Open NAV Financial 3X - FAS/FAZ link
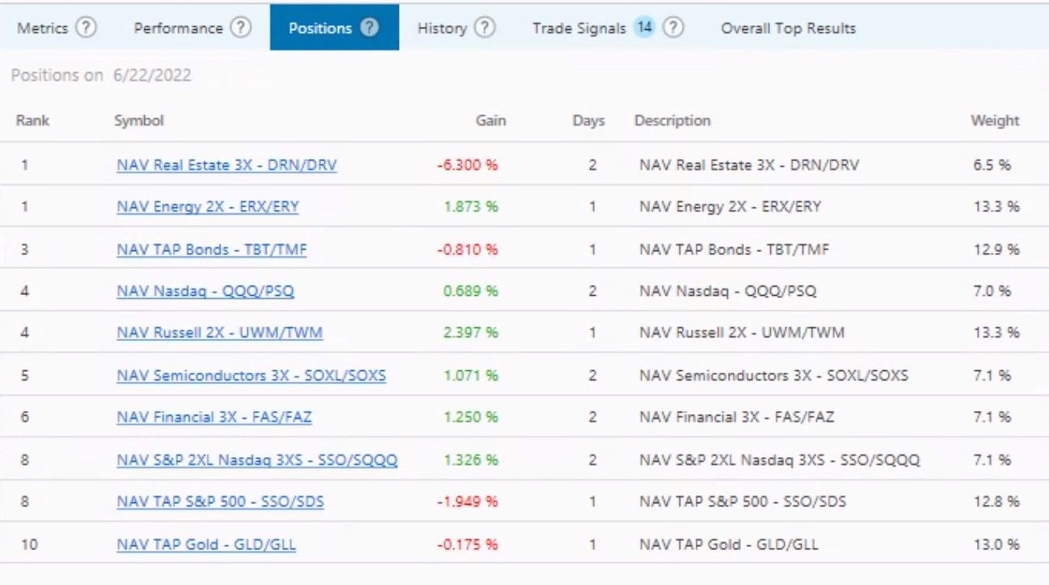The width and height of the screenshot is (1049, 585). (214, 417)
